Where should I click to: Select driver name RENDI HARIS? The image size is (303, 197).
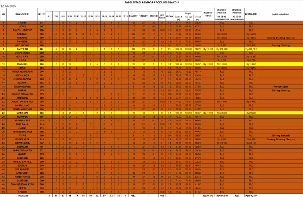[x=22, y=177]
